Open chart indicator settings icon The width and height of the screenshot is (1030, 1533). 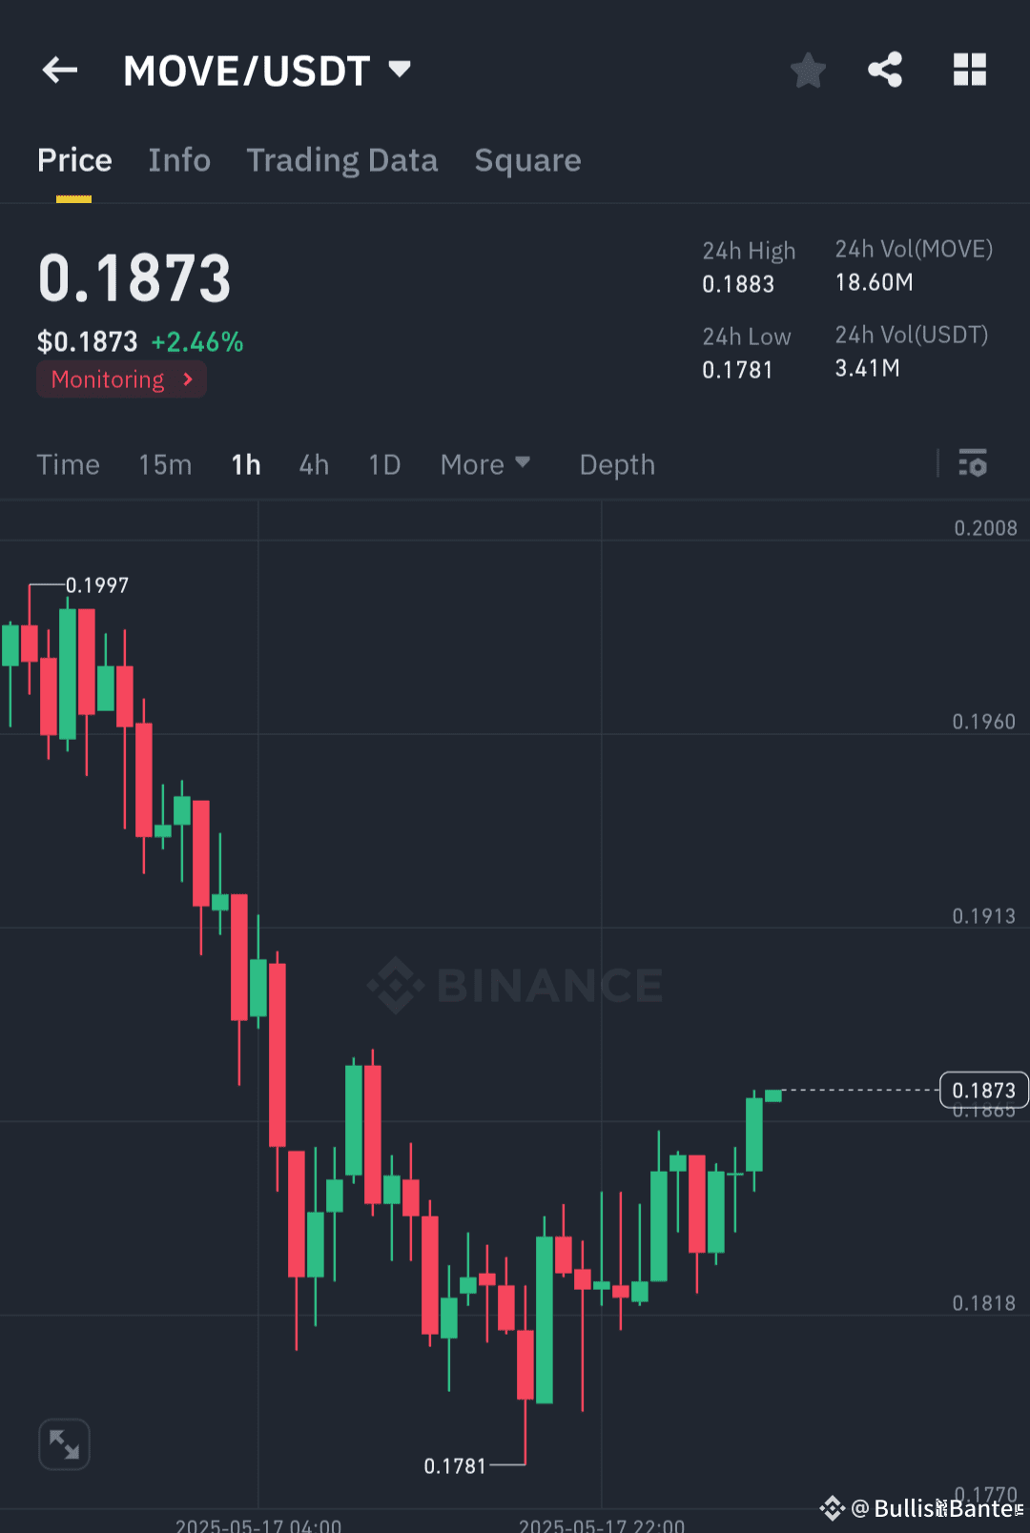click(x=973, y=464)
